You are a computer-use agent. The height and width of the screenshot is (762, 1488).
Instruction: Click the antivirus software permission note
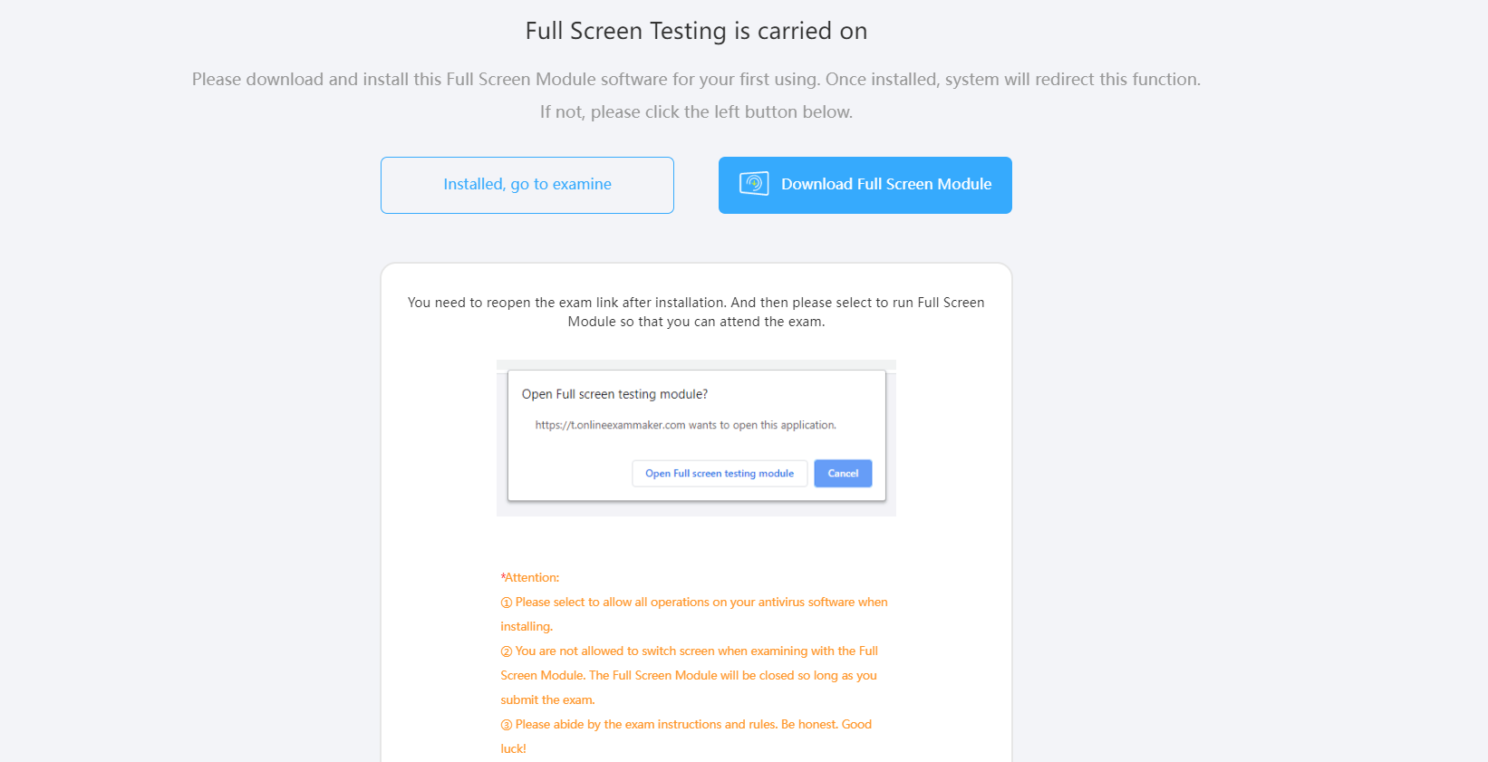[x=694, y=614]
